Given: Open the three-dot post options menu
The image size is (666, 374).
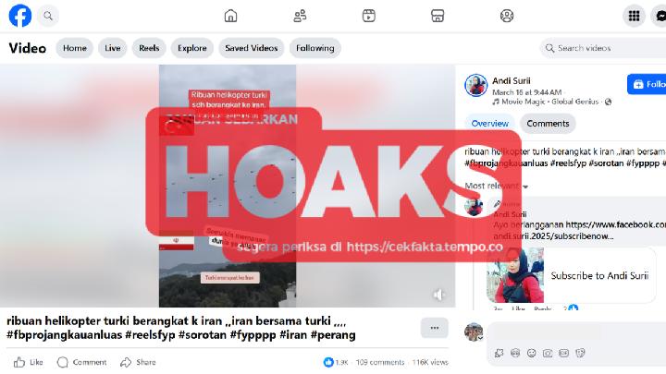Looking at the screenshot, I should (435, 328).
